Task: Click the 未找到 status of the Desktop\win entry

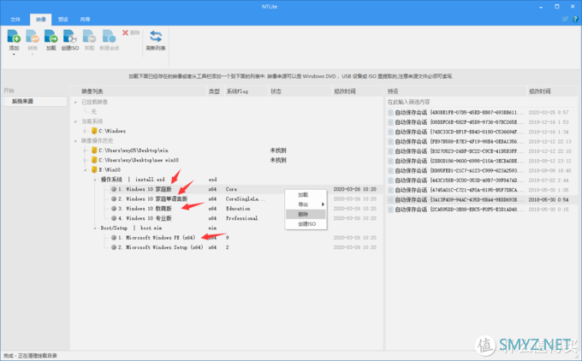Action: click(x=278, y=151)
